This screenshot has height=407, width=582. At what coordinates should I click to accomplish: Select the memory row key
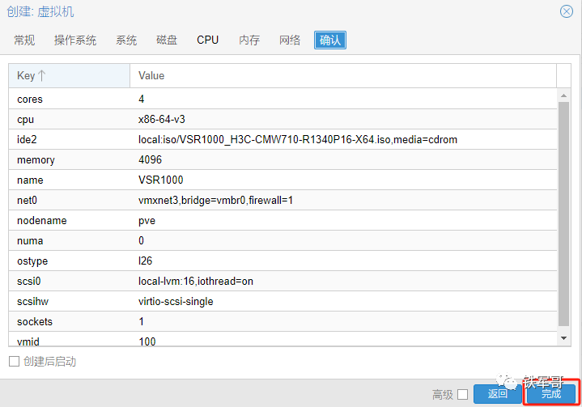[x=36, y=160]
